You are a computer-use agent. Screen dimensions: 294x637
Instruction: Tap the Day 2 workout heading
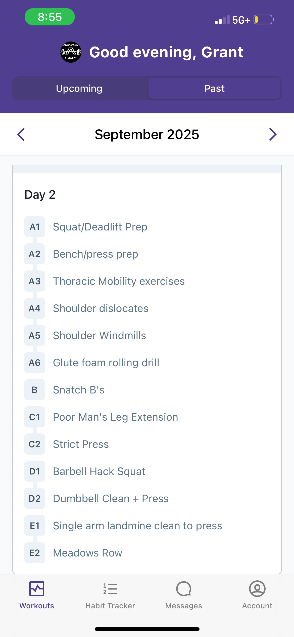40,194
